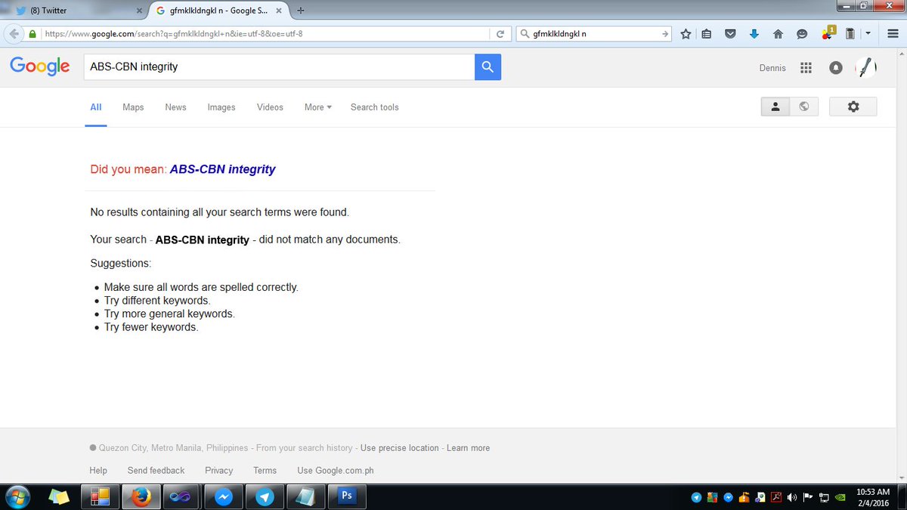
Task: Switch to Videos results
Action: (x=270, y=107)
